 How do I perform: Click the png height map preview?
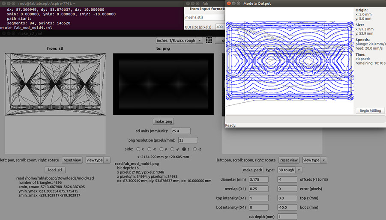click(164, 84)
